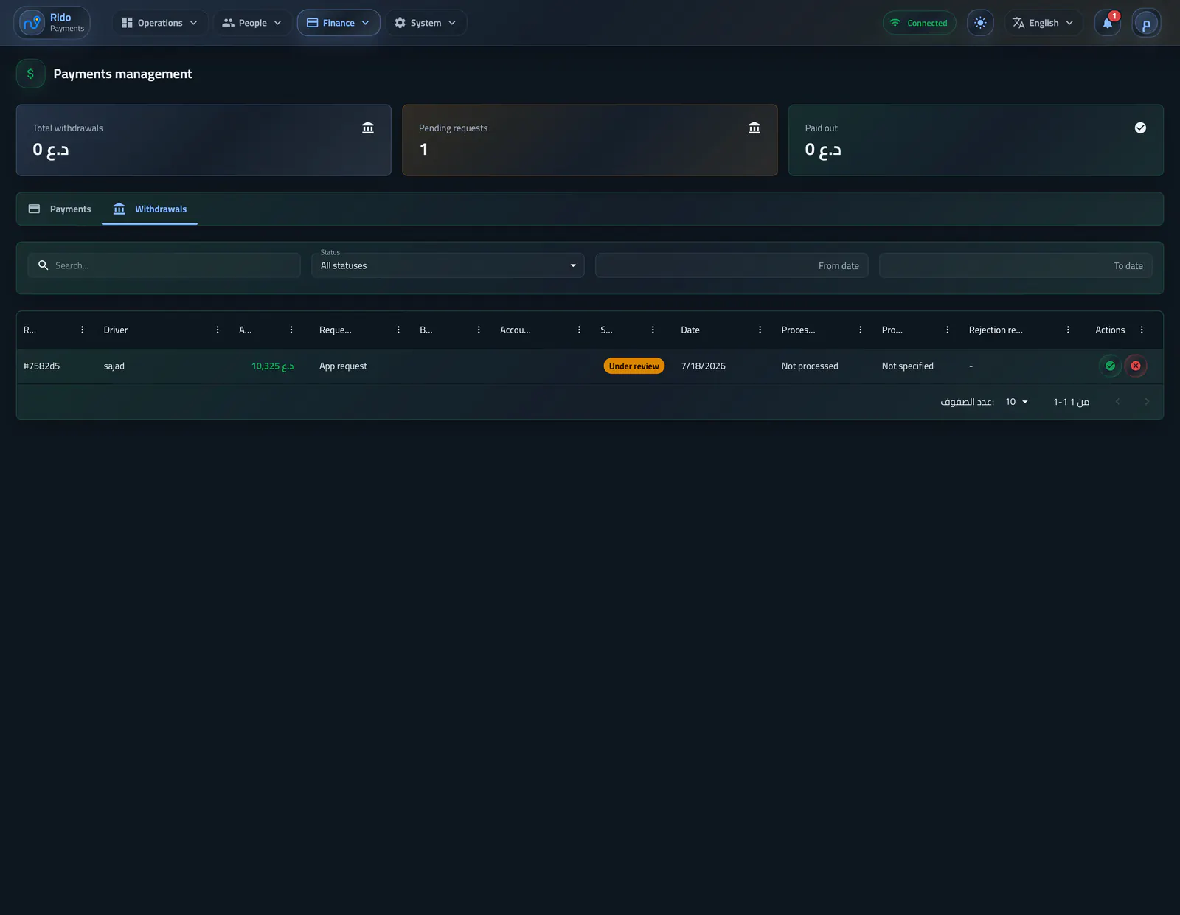This screenshot has height=915, width=1180.
Task: Click the Connected status indicator
Action: [x=919, y=23]
